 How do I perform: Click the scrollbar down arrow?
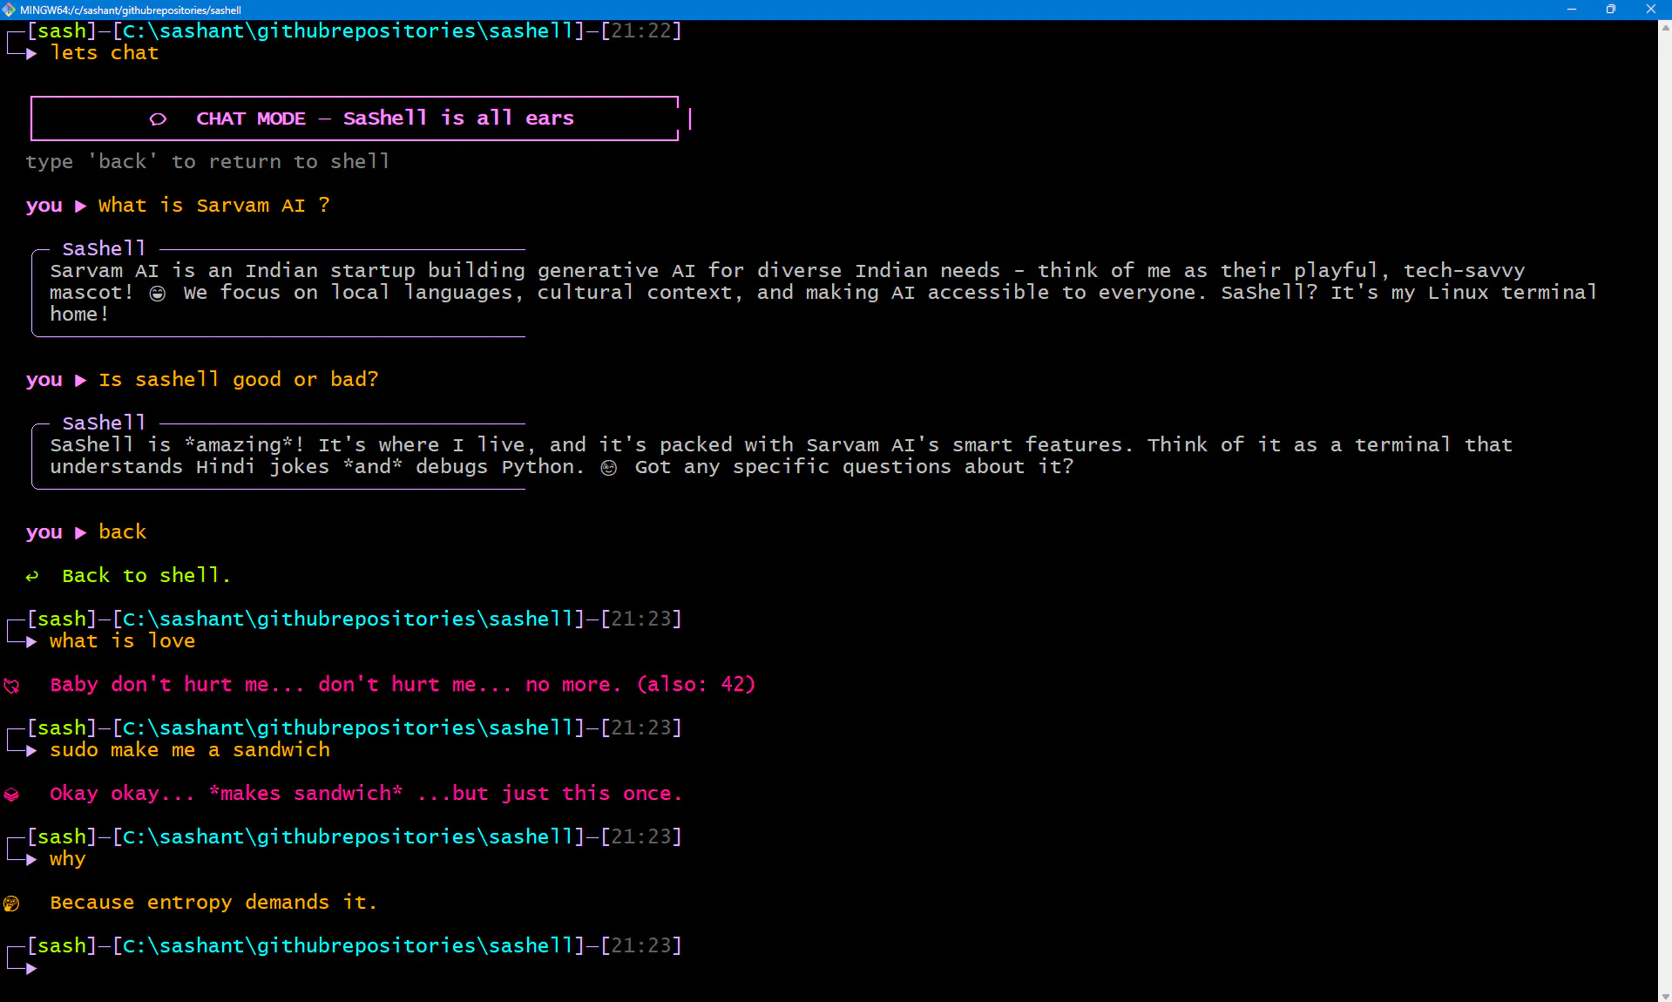point(1665,995)
